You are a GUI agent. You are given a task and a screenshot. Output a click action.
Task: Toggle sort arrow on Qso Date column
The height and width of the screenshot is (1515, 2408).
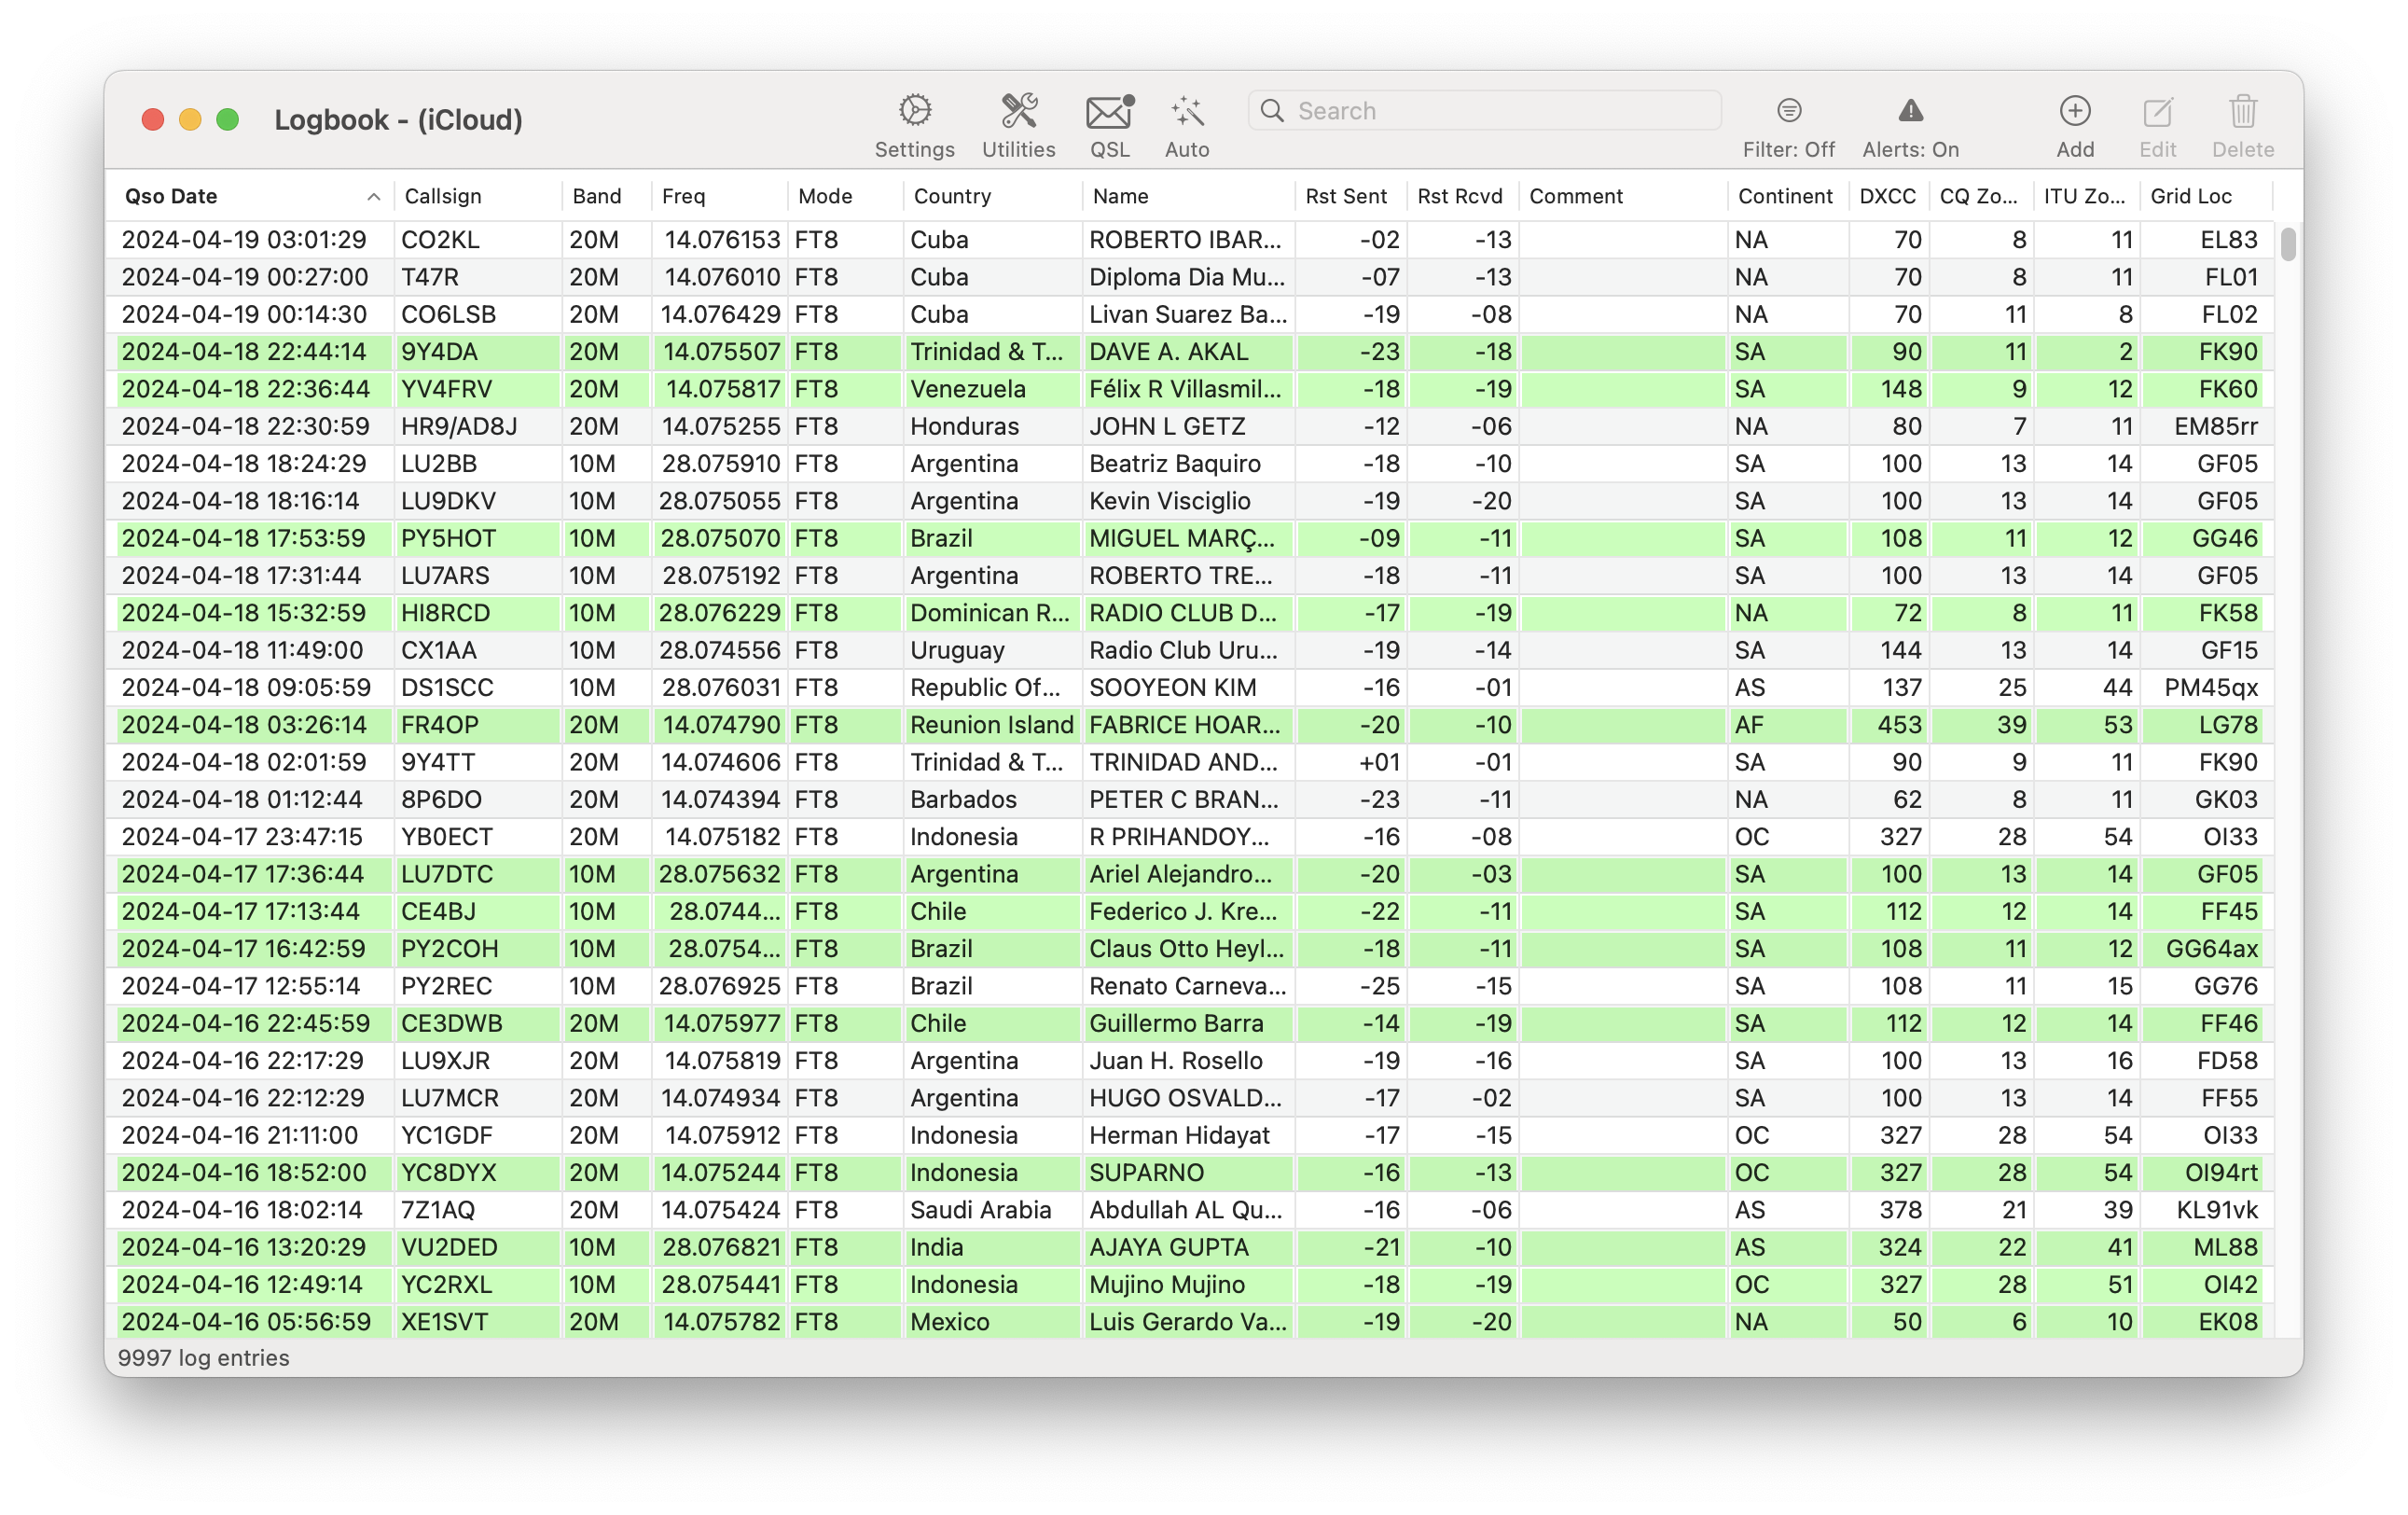(373, 196)
